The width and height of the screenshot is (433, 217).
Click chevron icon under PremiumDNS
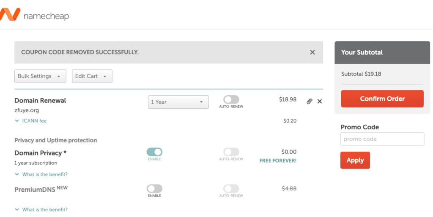(x=17, y=209)
